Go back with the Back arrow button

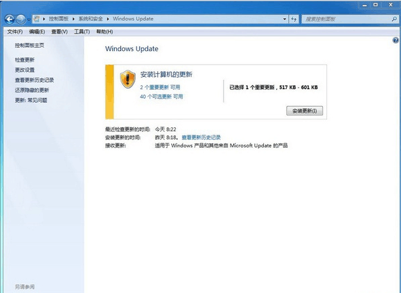click(9, 19)
